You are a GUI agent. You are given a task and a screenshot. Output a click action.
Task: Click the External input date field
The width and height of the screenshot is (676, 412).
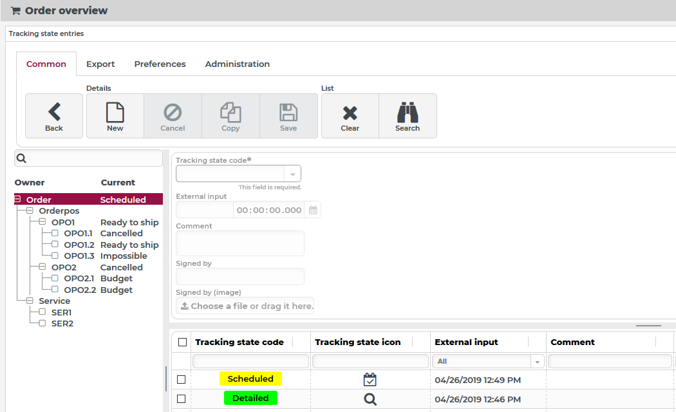205,211
